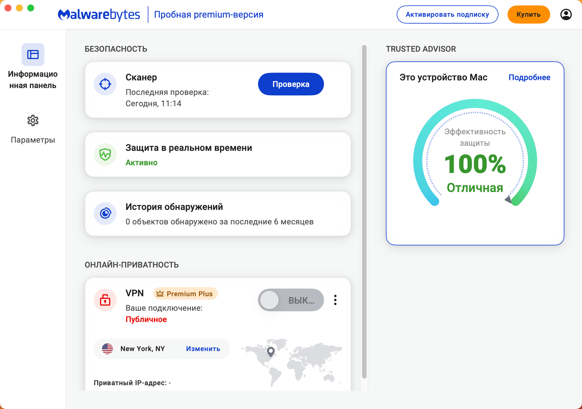Click the main panel vertical scrollbar
This screenshot has height=409, width=582.
pyautogui.click(x=364, y=211)
